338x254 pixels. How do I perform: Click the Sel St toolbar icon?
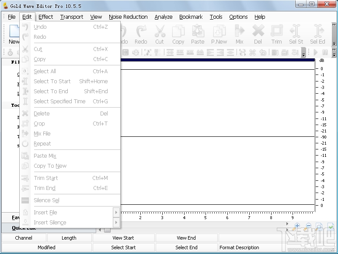click(x=296, y=31)
